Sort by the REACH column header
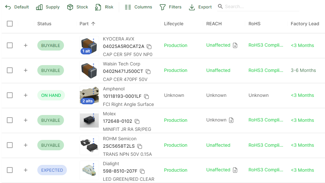This screenshot has height=183, width=325. (214, 24)
